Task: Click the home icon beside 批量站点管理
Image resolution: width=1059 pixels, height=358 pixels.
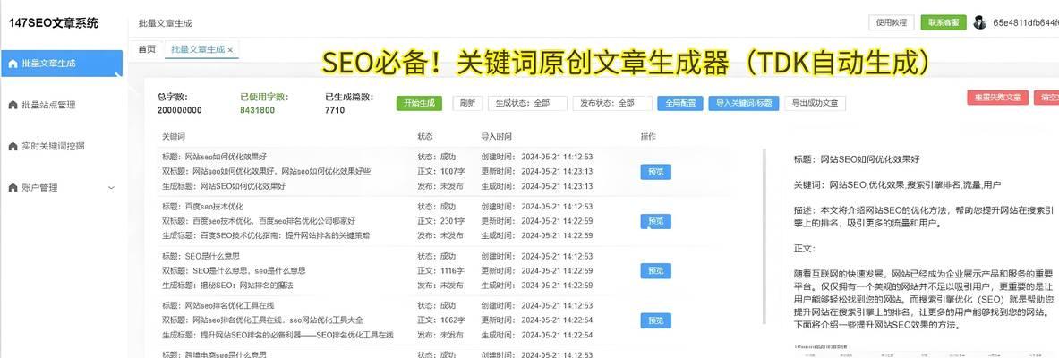Action: coord(13,105)
